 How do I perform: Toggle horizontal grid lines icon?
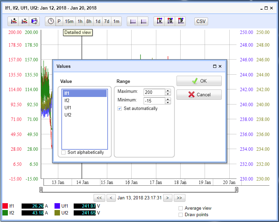[x=143, y=21]
